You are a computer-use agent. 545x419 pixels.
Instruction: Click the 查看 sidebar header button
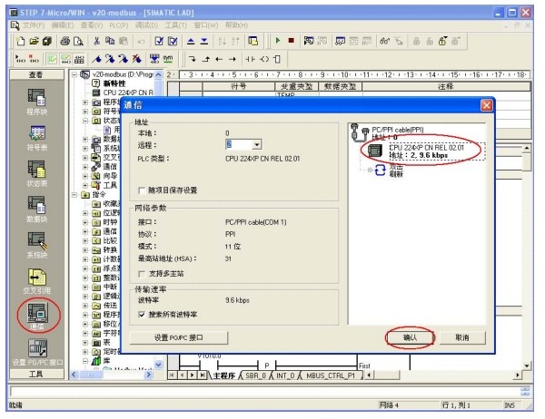(36, 74)
